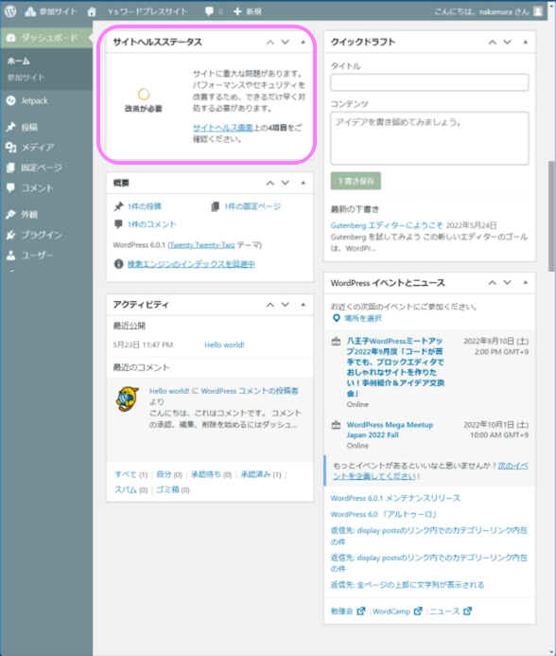Move WordPress イベントとニュース panel up
Viewport: 556px width, 656px height.
[493, 283]
